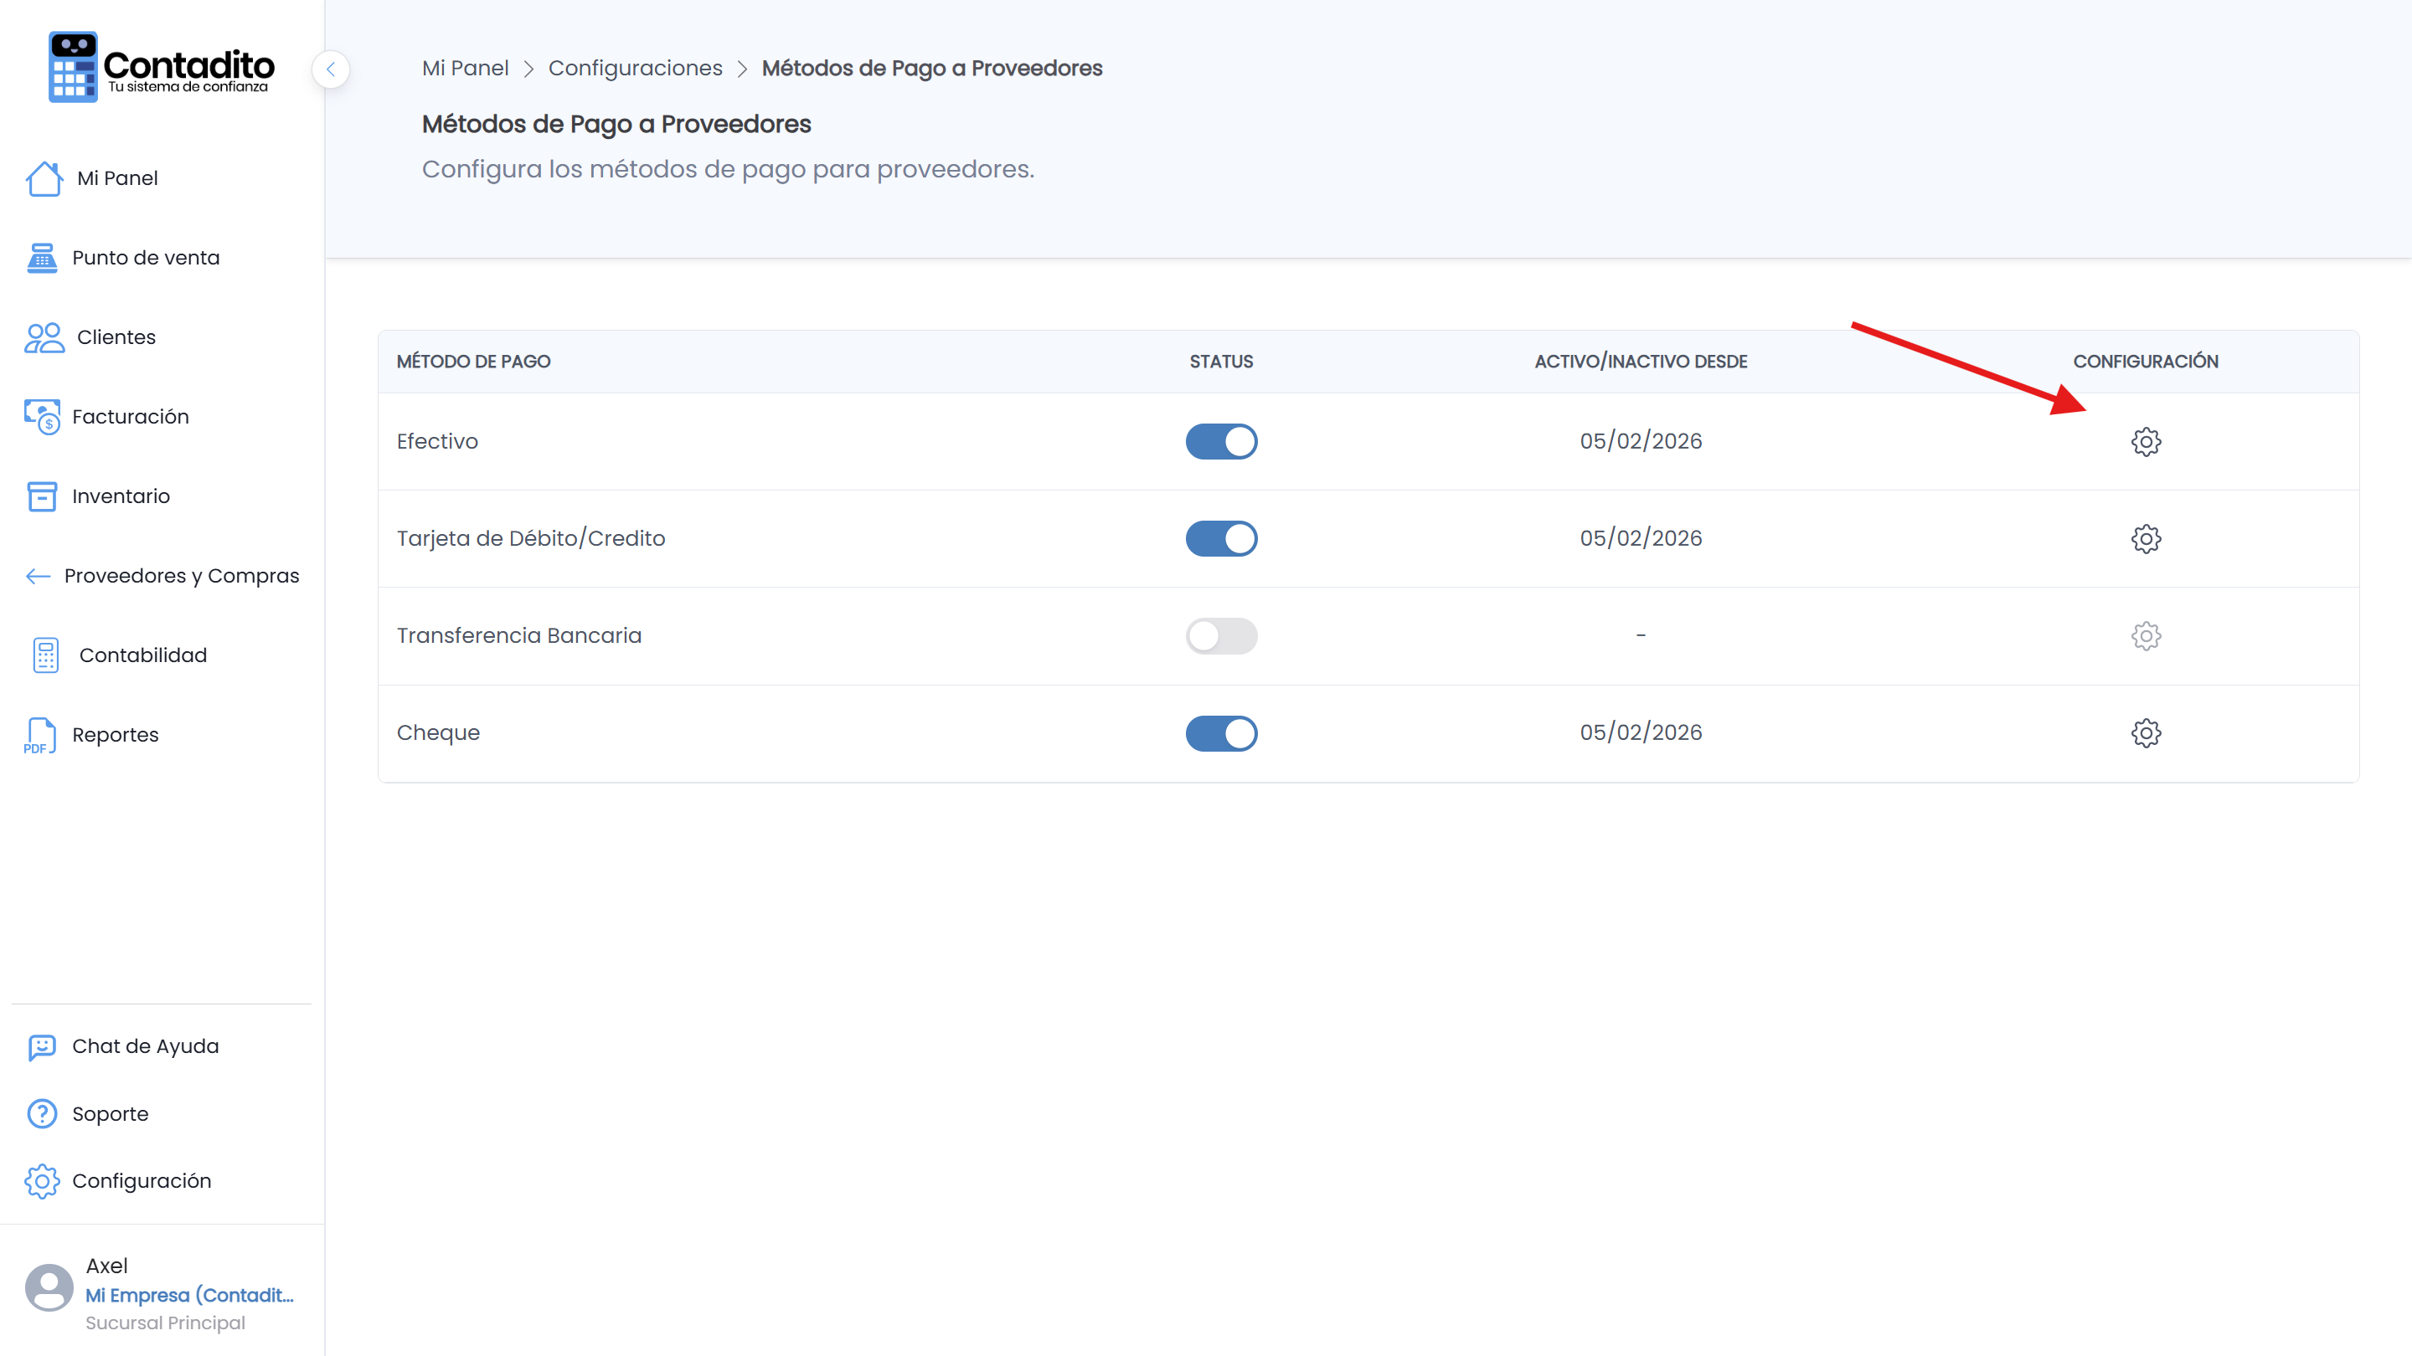Click Mi Panel breadcrumb link
This screenshot has width=2412, height=1356.
click(466, 69)
